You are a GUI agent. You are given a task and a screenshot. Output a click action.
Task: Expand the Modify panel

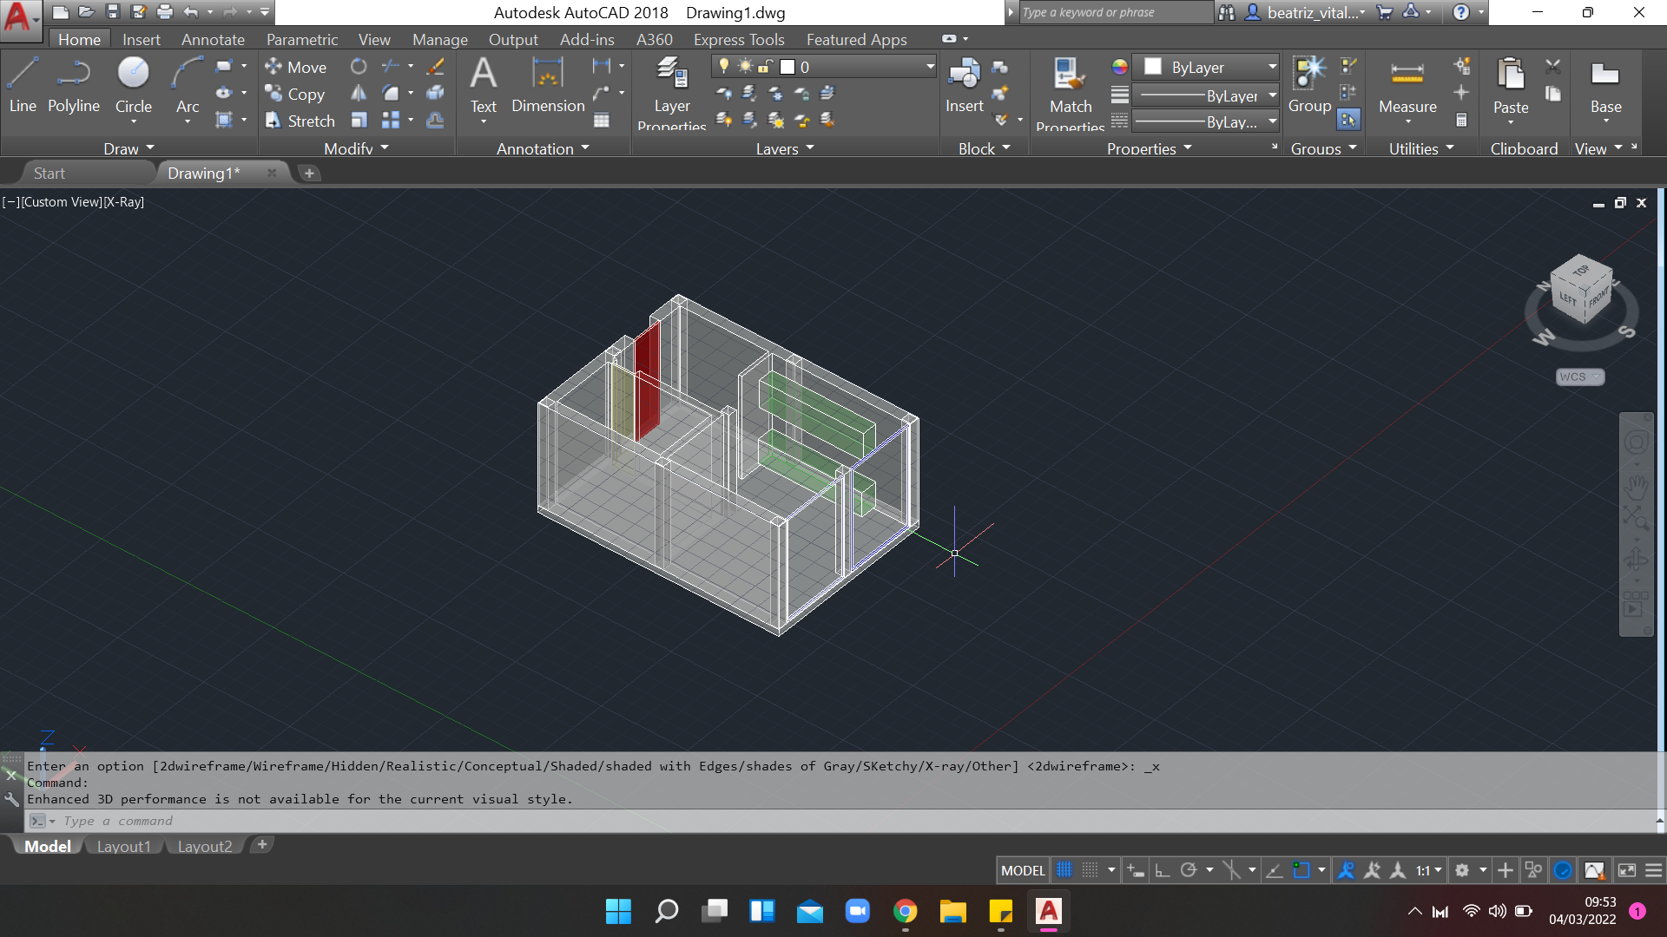click(x=356, y=148)
